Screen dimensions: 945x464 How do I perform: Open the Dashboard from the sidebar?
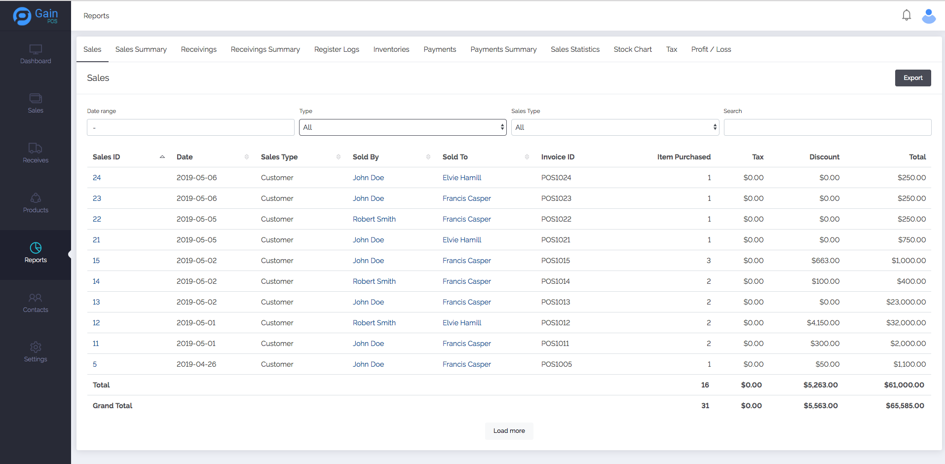click(36, 54)
